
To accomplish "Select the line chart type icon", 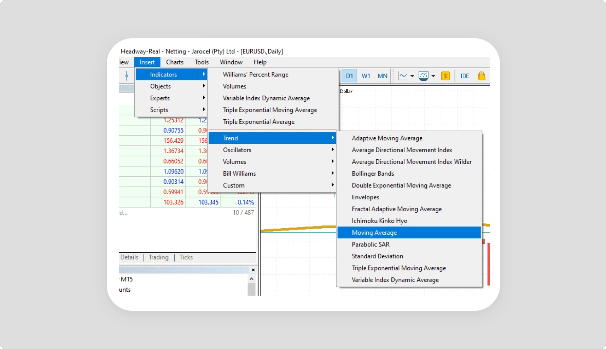I will tap(403, 76).
